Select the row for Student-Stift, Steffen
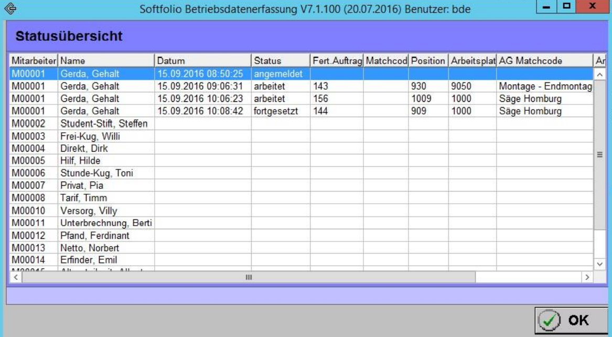The height and width of the screenshot is (337, 612). pyautogui.click(x=104, y=124)
